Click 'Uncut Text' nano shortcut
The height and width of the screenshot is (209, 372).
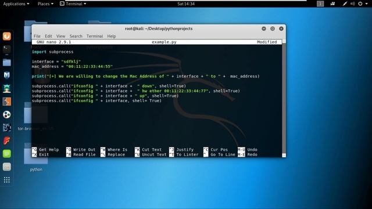click(154, 155)
